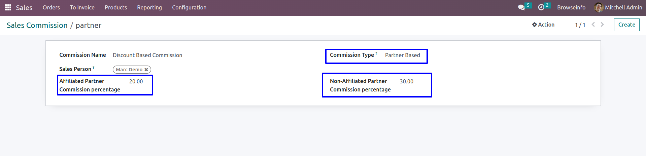646x156 pixels.
Task: Expand the Reporting menu
Action: 149,7
